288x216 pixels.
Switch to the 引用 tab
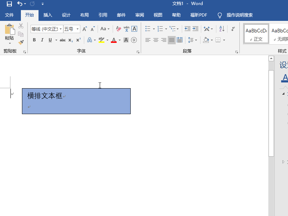[103, 15]
